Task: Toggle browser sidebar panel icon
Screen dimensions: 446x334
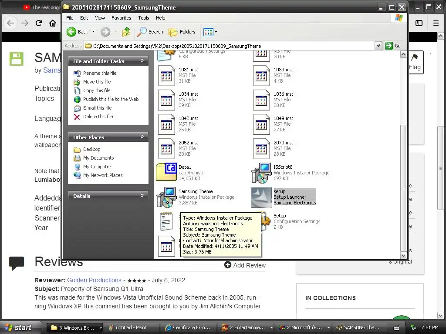Action: [x=419, y=23]
